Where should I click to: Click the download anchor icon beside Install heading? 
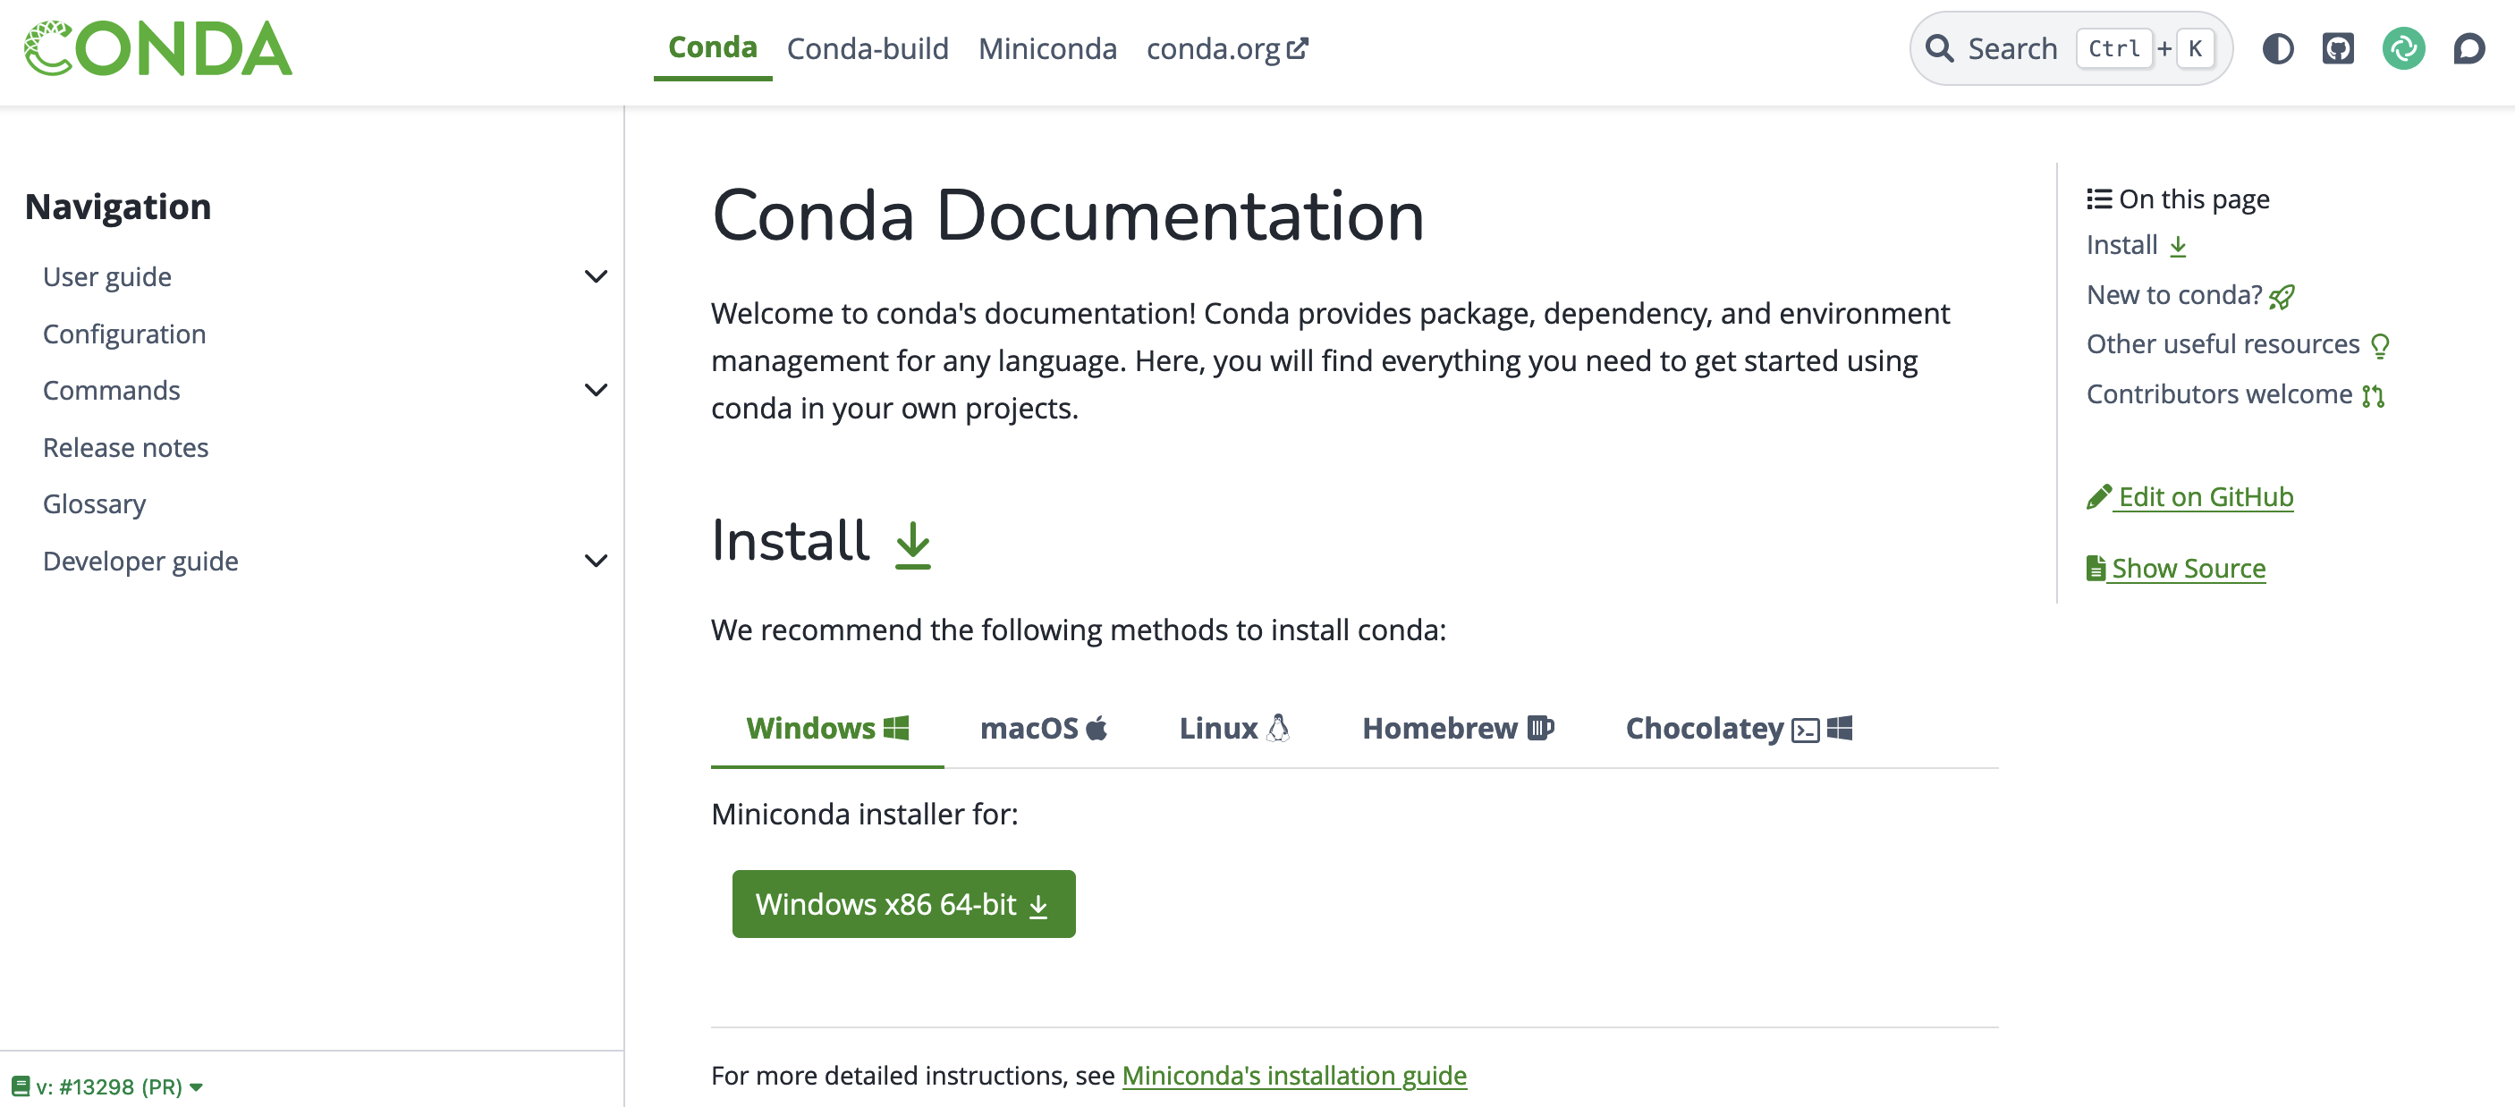point(912,546)
